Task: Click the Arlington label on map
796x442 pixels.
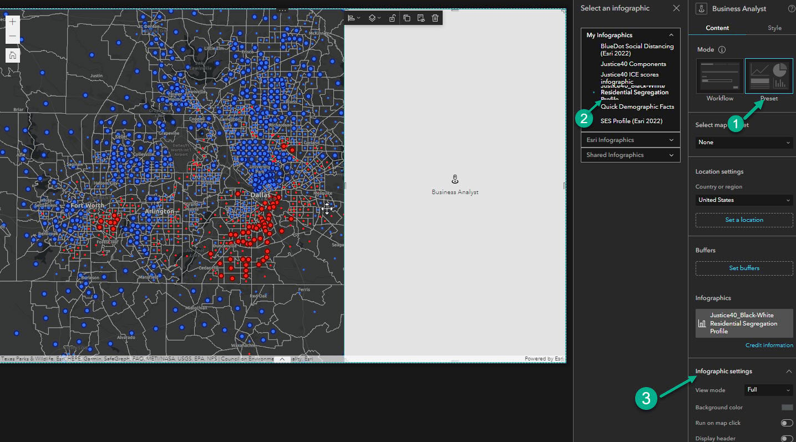Action: 159,211
